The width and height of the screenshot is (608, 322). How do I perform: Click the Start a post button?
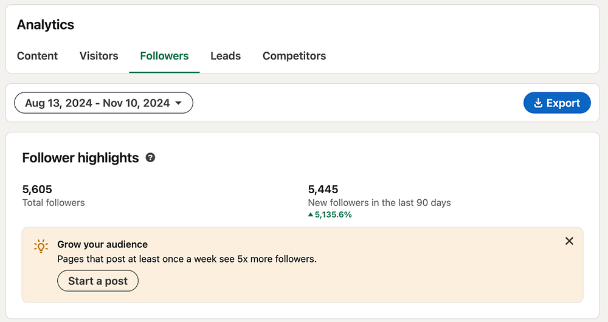[x=98, y=281]
